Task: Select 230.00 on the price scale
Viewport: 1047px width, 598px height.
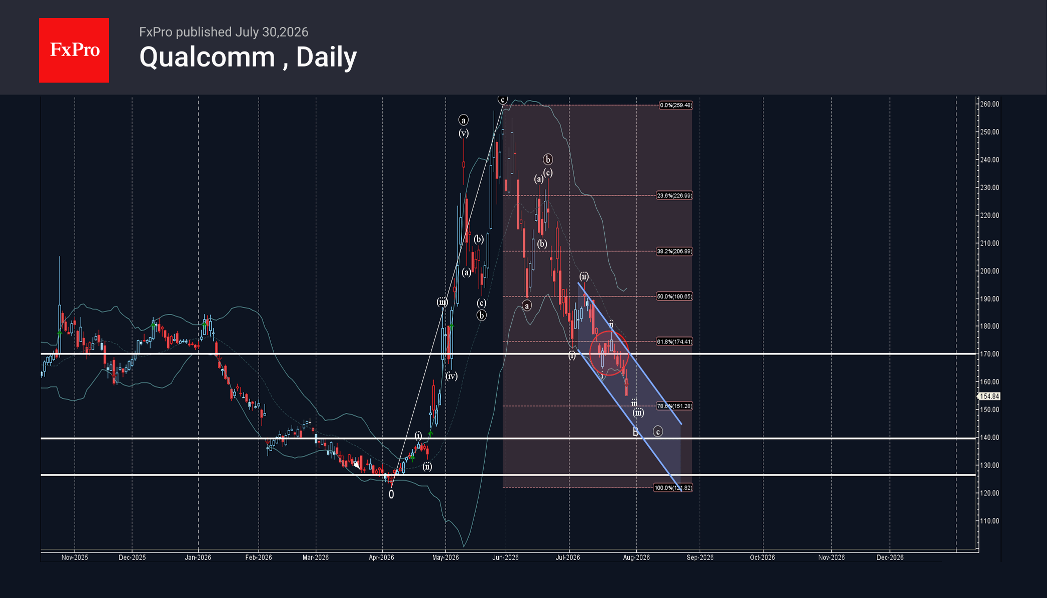Action: (989, 187)
